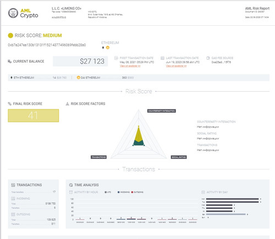
Task: Toggle the Incoming legend in hourly chart
Action: 124,192
